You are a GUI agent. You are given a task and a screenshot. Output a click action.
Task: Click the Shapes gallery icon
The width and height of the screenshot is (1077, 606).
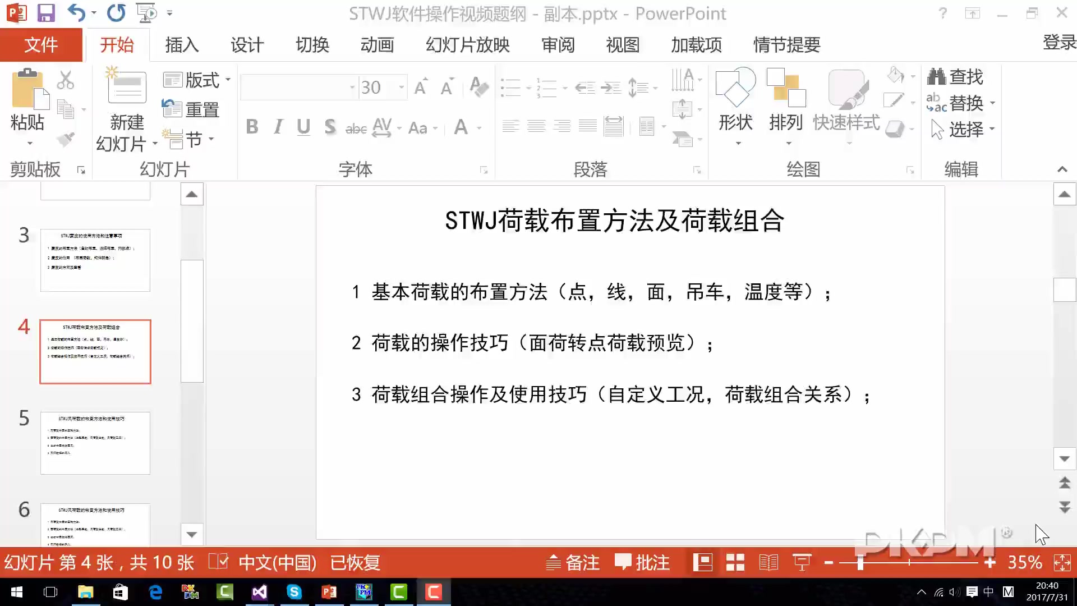tap(735, 87)
